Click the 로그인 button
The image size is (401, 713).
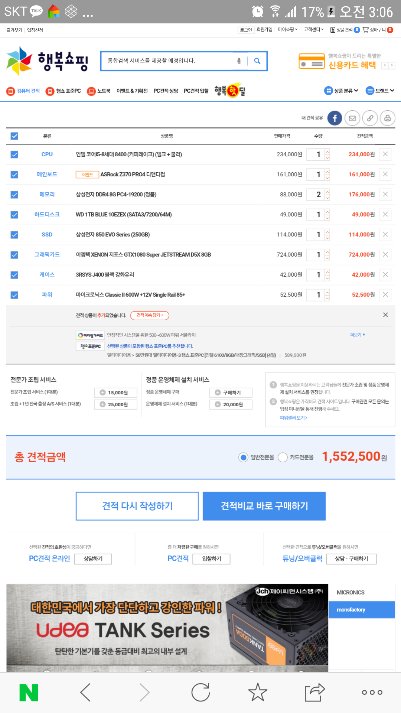coord(246,30)
